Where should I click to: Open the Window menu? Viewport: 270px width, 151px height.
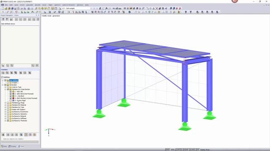(x=80, y=5)
